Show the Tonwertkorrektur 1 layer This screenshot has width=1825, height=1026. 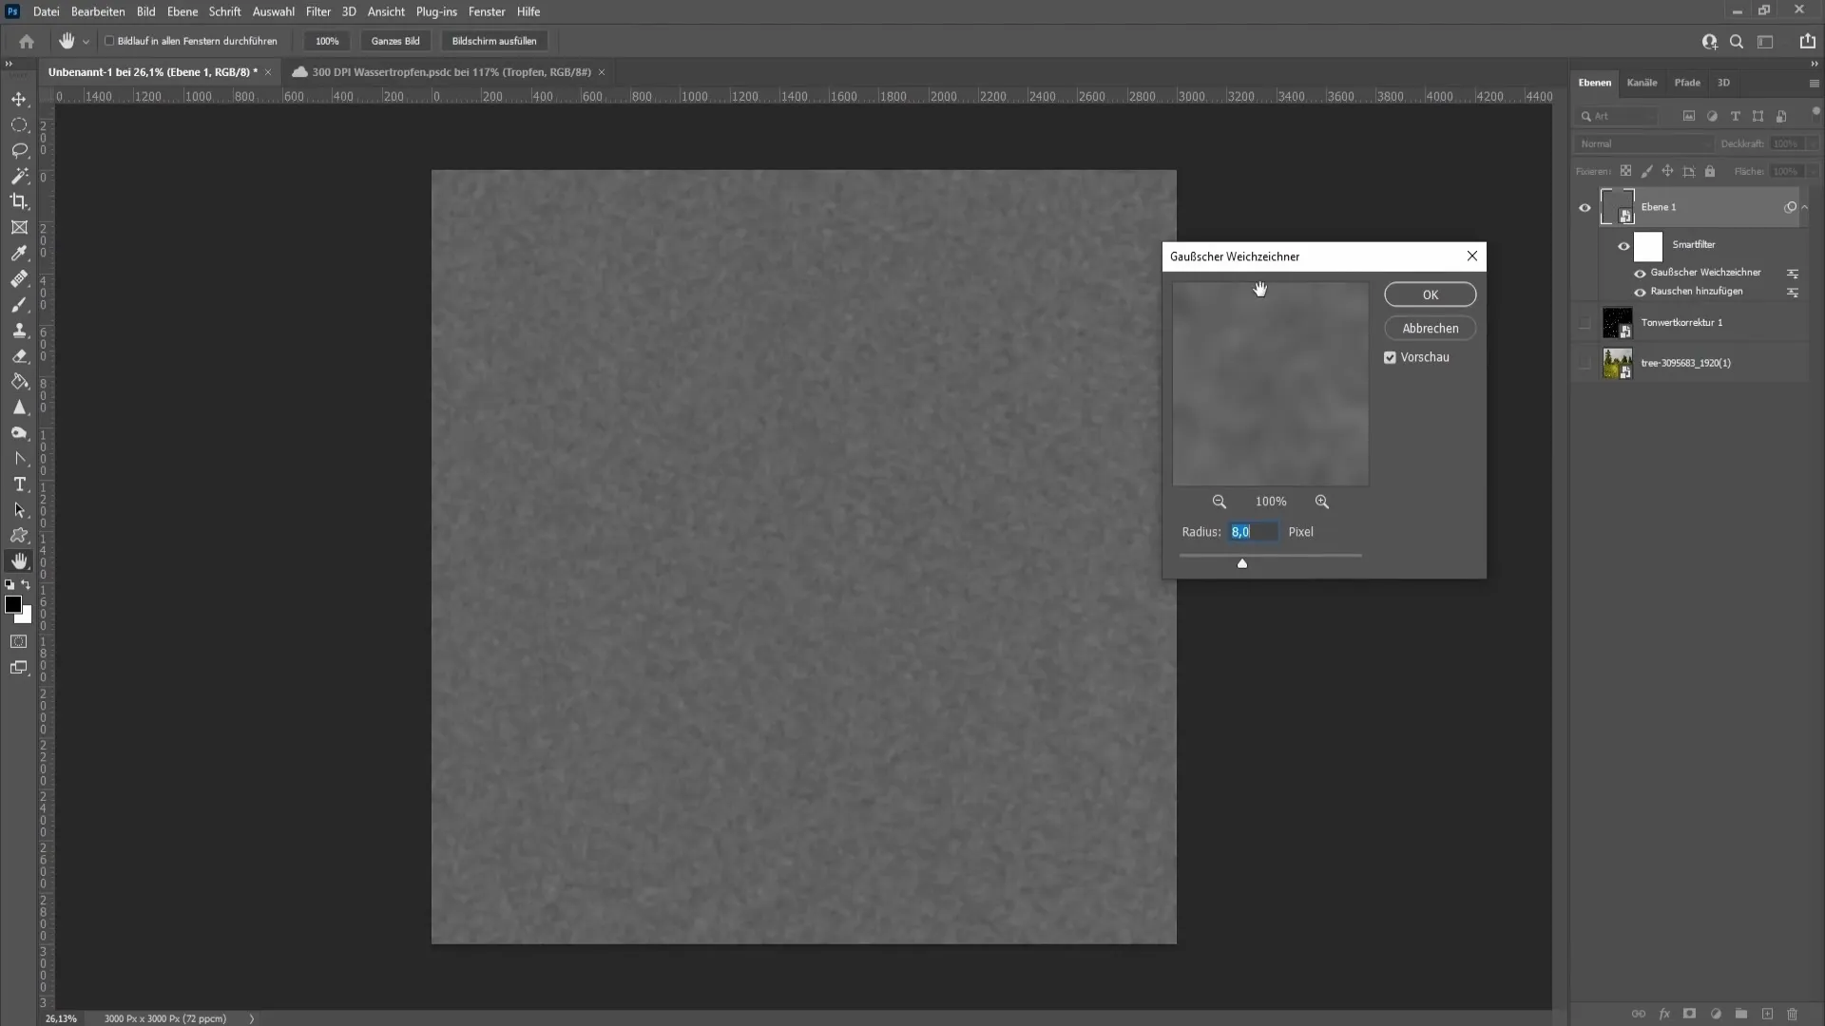1585,323
